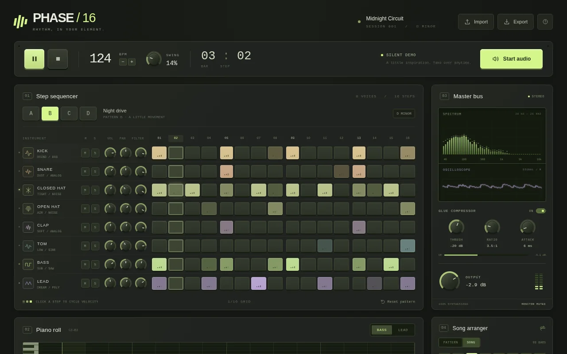Reset the current pattern
The image size is (567, 354).
click(398, 302)
